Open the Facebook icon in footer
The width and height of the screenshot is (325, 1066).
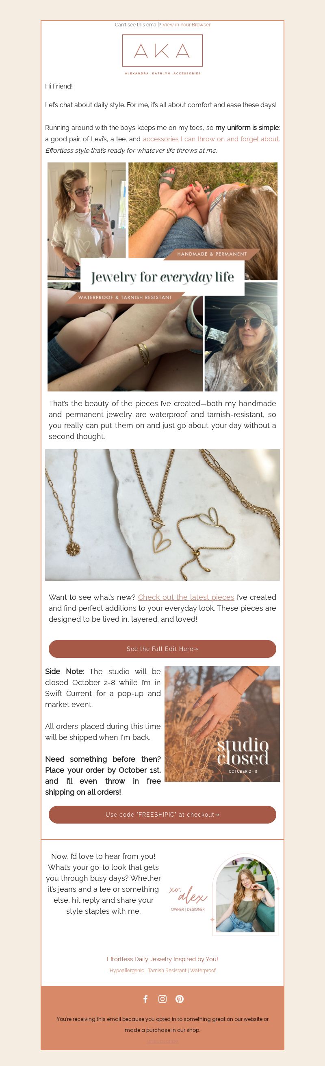pyautogui.click(x=145, y=999)
